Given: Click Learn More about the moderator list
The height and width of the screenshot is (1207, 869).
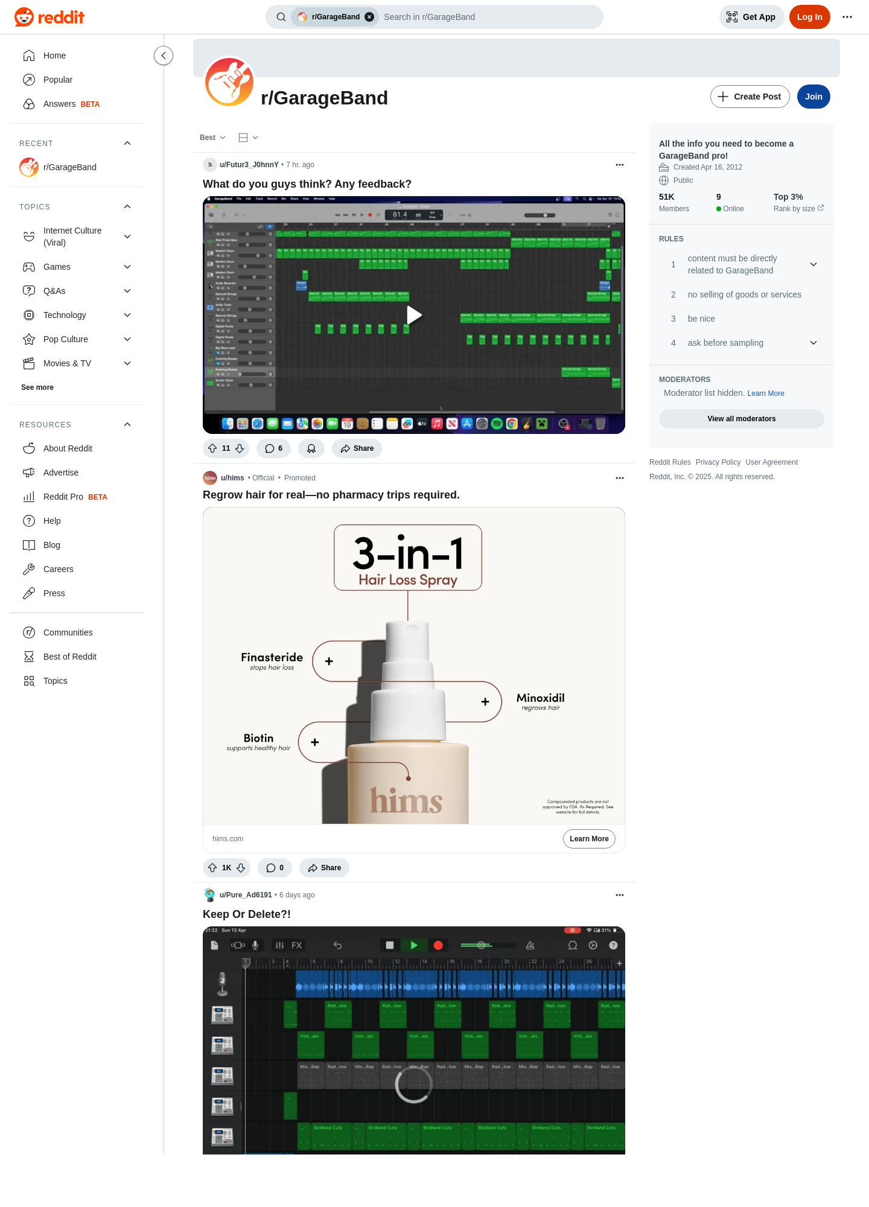Looking at the screenshot, I should tap(766, 393).
